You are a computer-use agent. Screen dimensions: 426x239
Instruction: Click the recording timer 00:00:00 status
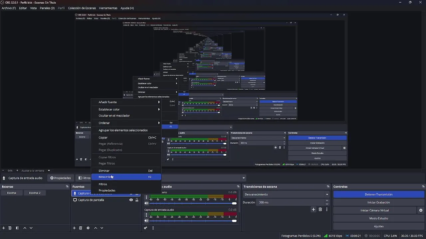pos(372,236)
